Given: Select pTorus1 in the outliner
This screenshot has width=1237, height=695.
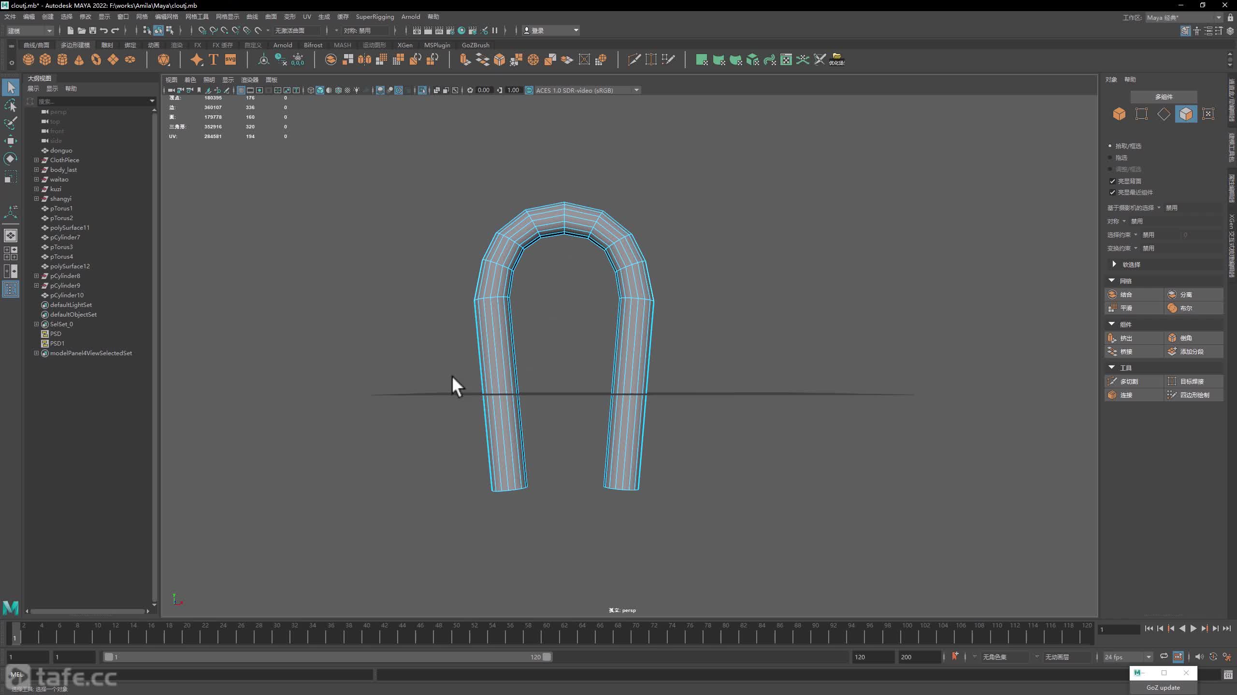Looking at the screenshot, I should (x=61, y=208).
